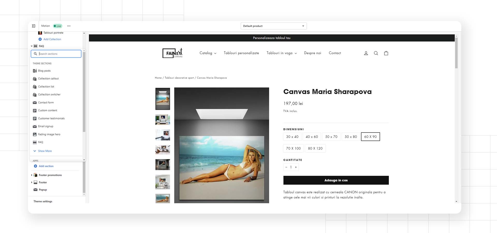Select the 60 X 90 size option
This screenshot has height=233, width=497.
coord(370,137)
